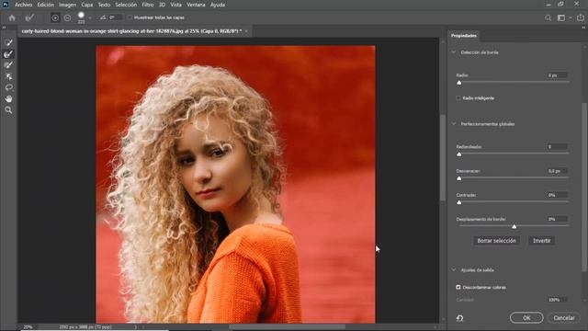Click the canvas horizontal scrollbar
The image size is (588, 331).
click(288, 327)
